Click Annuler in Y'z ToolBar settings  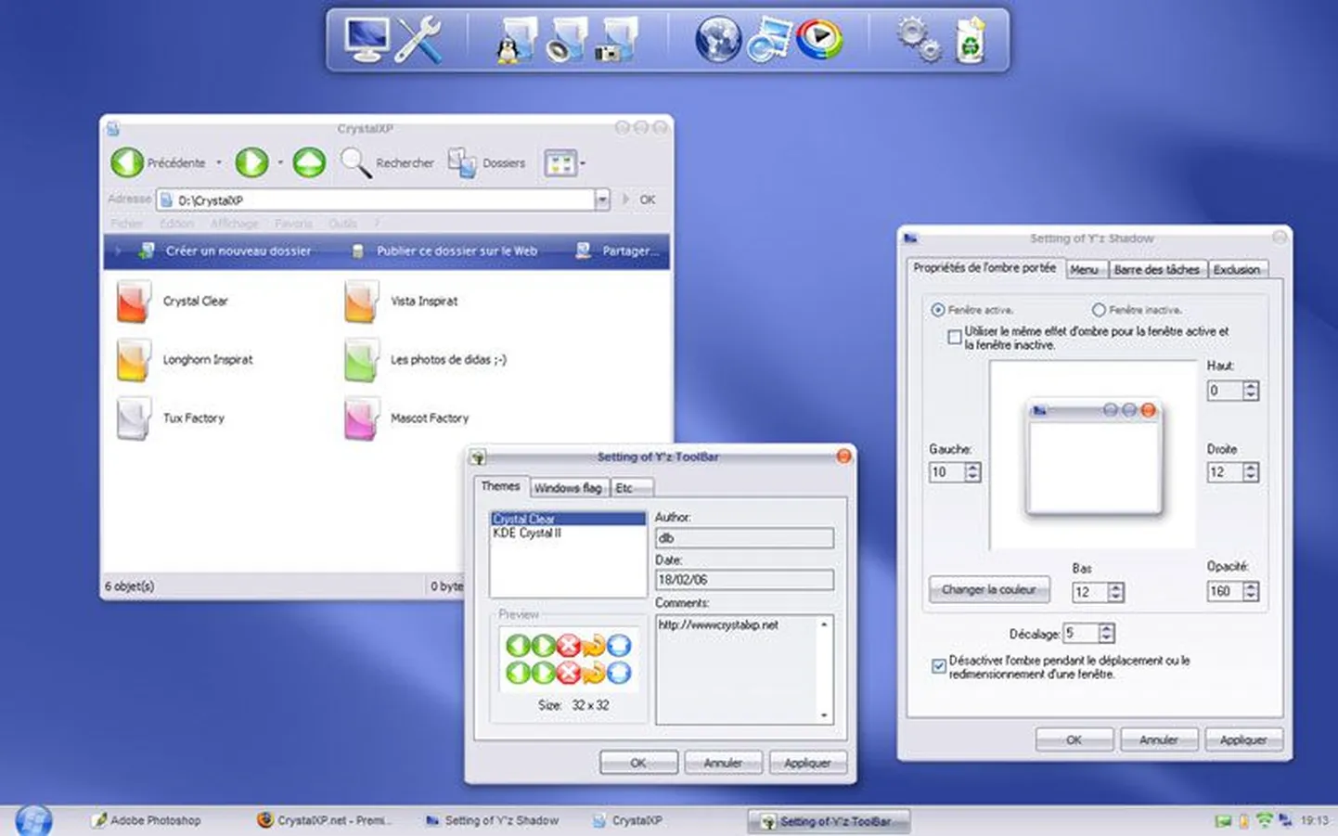coord(723,763)
